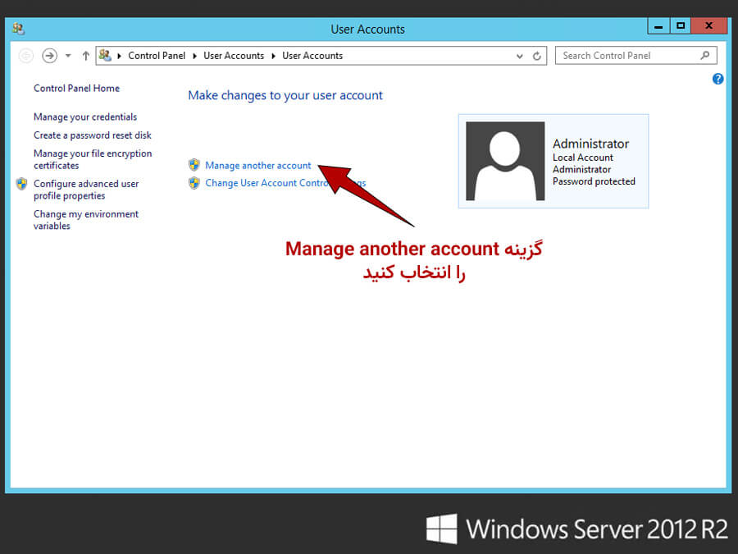Expand the chevron after Control Panel breadcrumb
The width and height of the screenshot is (738, 554).
(x=194, y=56)
